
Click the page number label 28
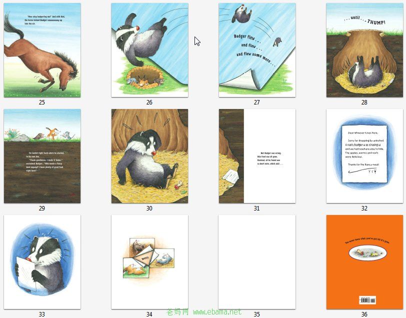pos(364,102)
